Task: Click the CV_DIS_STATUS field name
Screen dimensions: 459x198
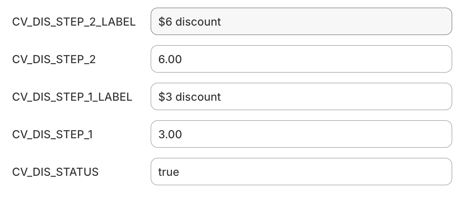Action: tap(55, 172)
